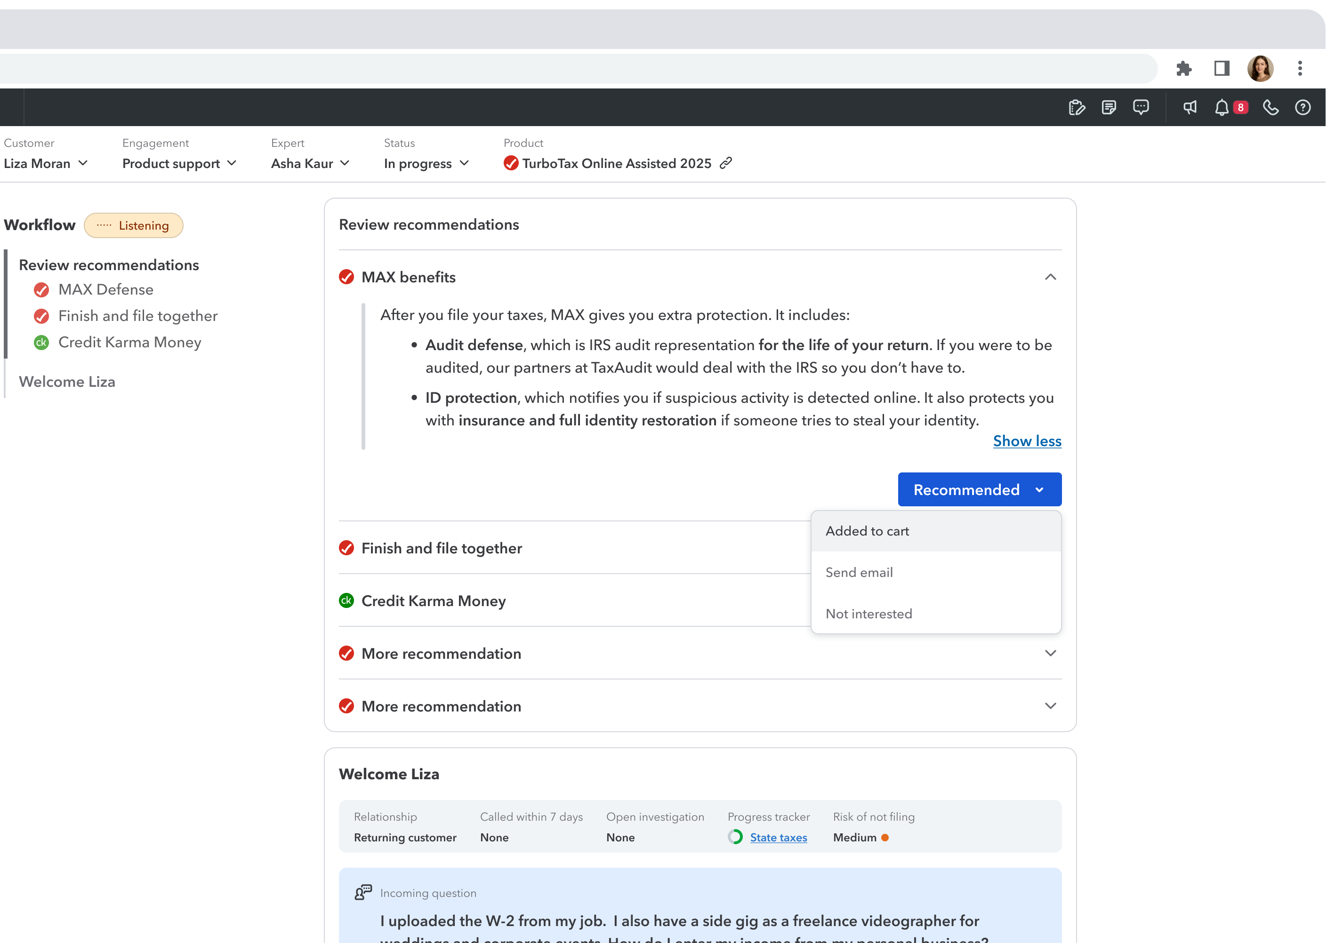Click the help question mark icon

pos(1303,108)
